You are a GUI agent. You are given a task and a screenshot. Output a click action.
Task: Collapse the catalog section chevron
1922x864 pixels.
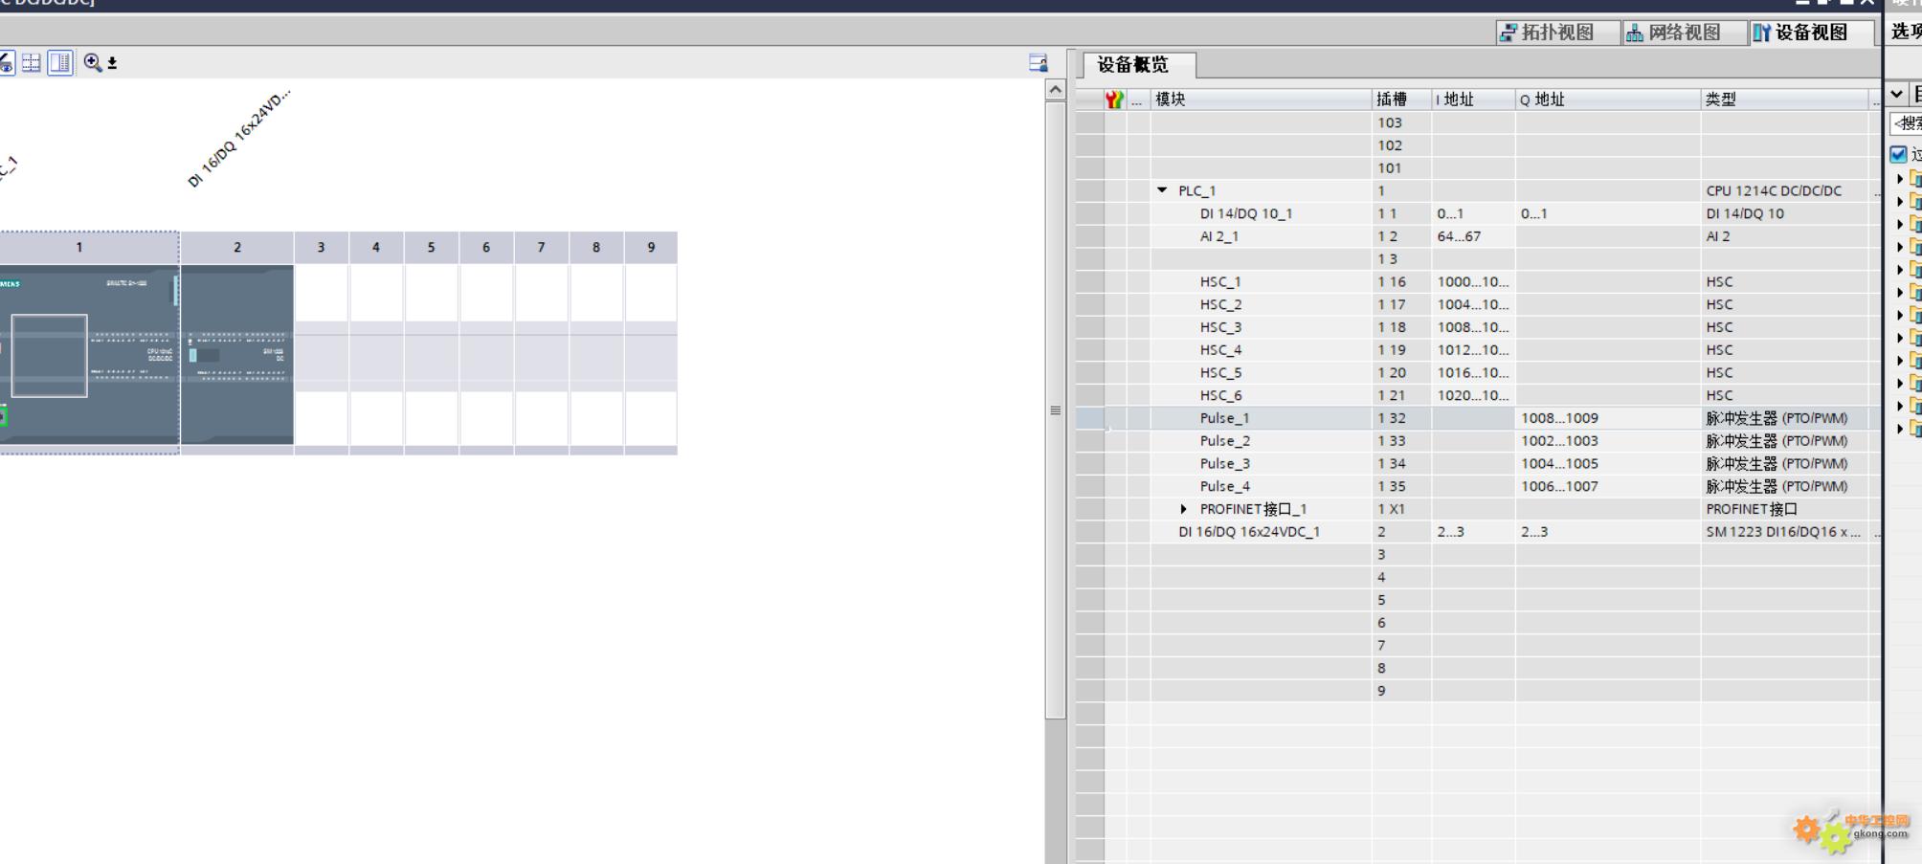[x=1897, y=94]
